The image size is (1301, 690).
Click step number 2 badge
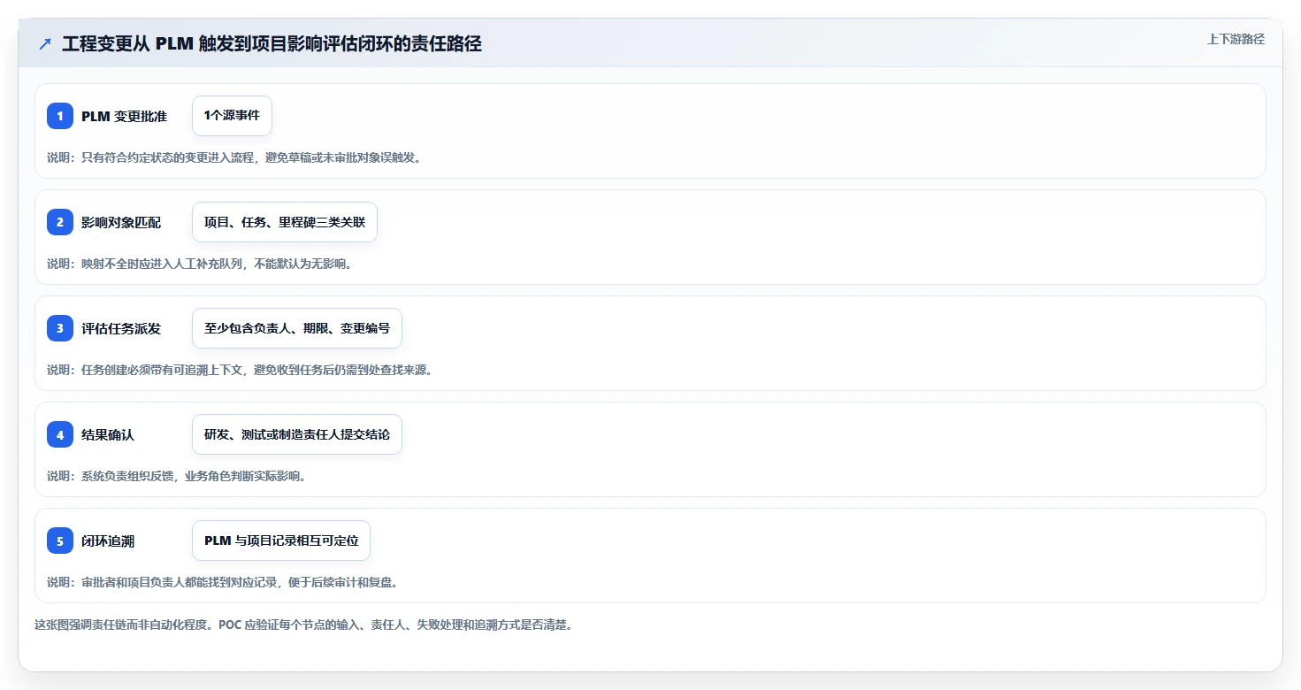pos(60,222)
